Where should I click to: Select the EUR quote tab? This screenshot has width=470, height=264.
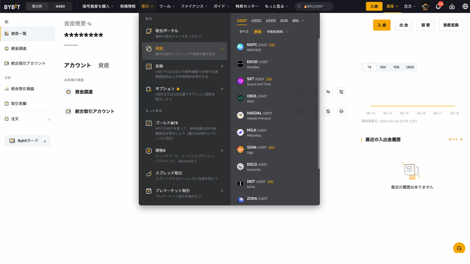284,21
